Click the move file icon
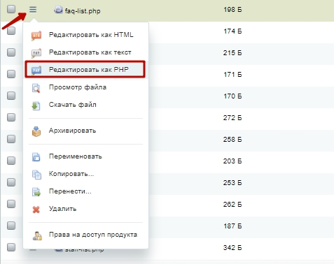334x264 pixels. pos(36,192)
